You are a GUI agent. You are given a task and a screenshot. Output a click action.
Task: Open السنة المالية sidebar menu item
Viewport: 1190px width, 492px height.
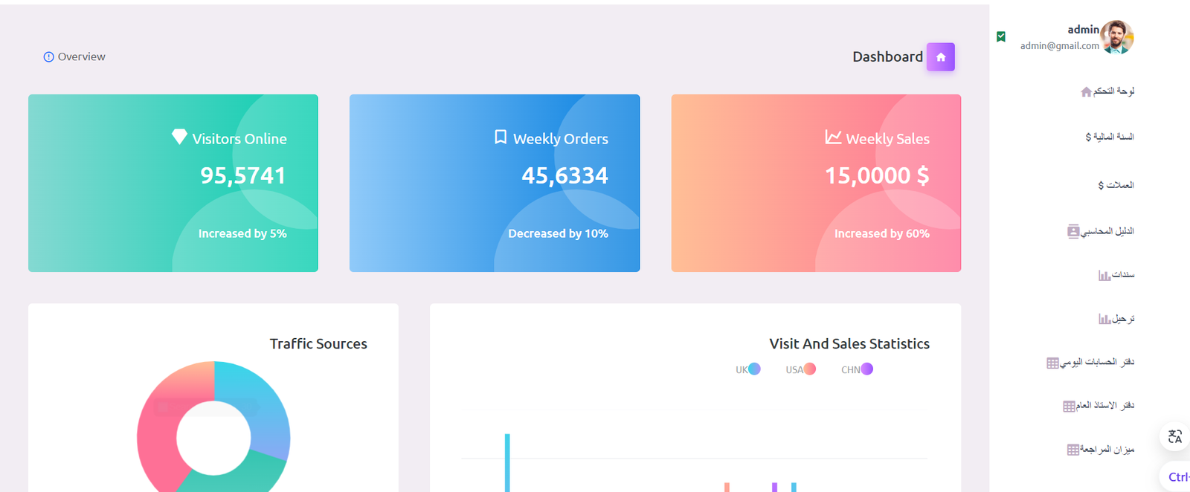pyautogui.click(x=1109, y=137)
